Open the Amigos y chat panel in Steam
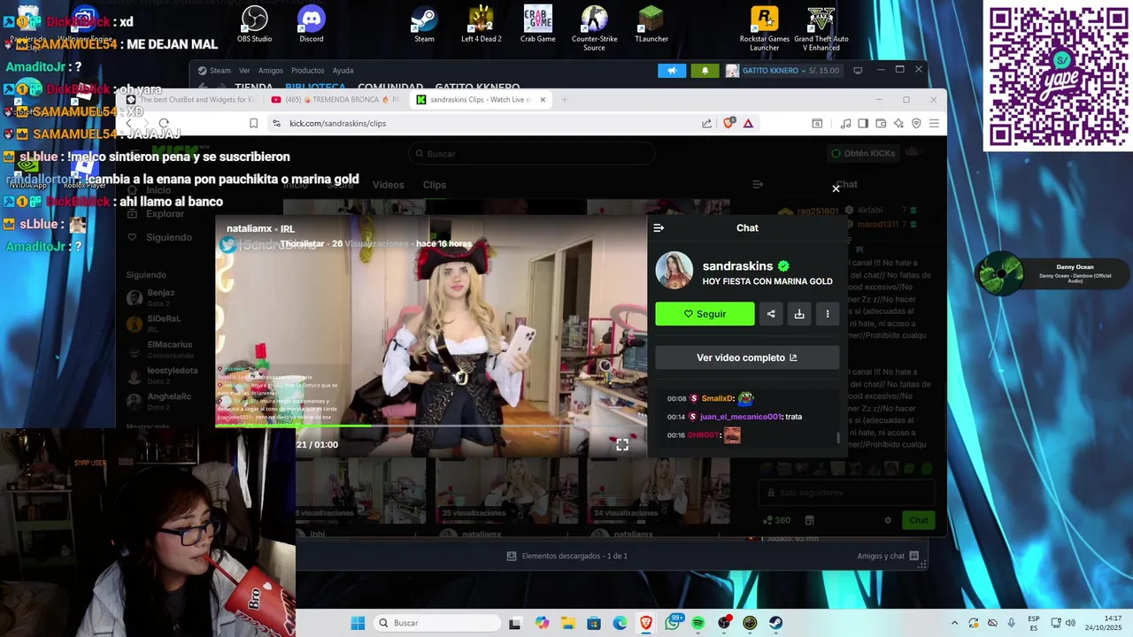1133x637 pixels. pyautogui.click(x=888, y=556)
